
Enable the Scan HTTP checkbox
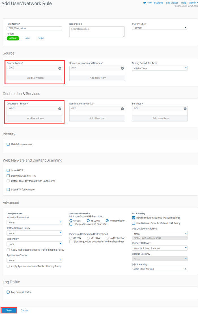pos(8,170)
